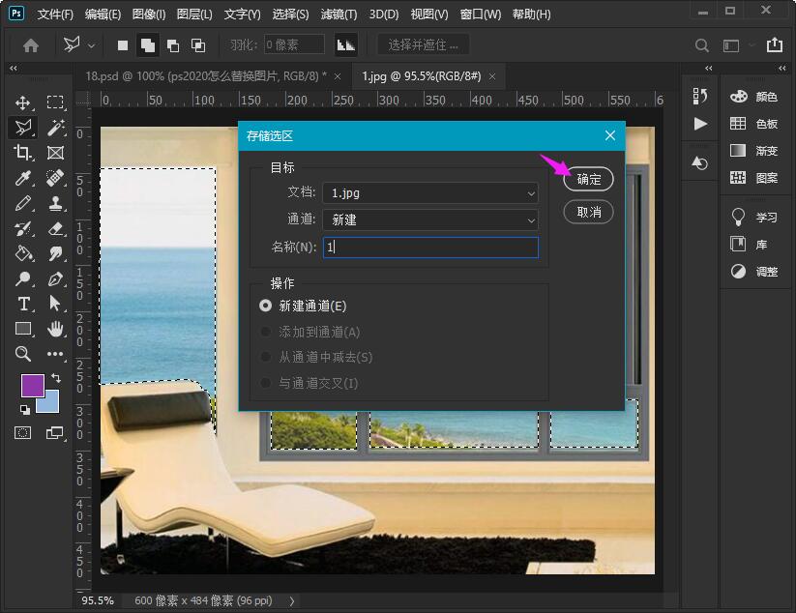Choose New Selection mode
This screenshot has width=796, height=613.
123,45
